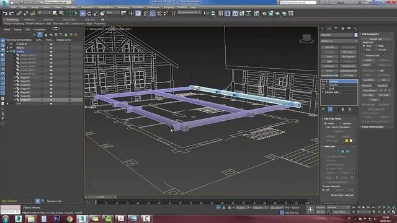Toggle the 3D Snaps icon
This screenshot has width=397, height=223.
pyautogui.click(x=146, y=14)
